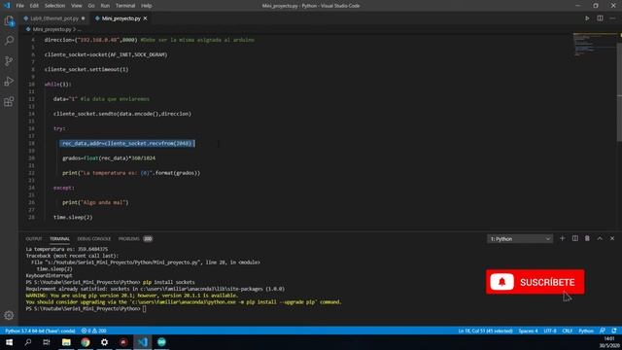Viewport: 622px width, 350px height.
Task: Open taskbar clock showing 14:01
Action: coord(608,342)
